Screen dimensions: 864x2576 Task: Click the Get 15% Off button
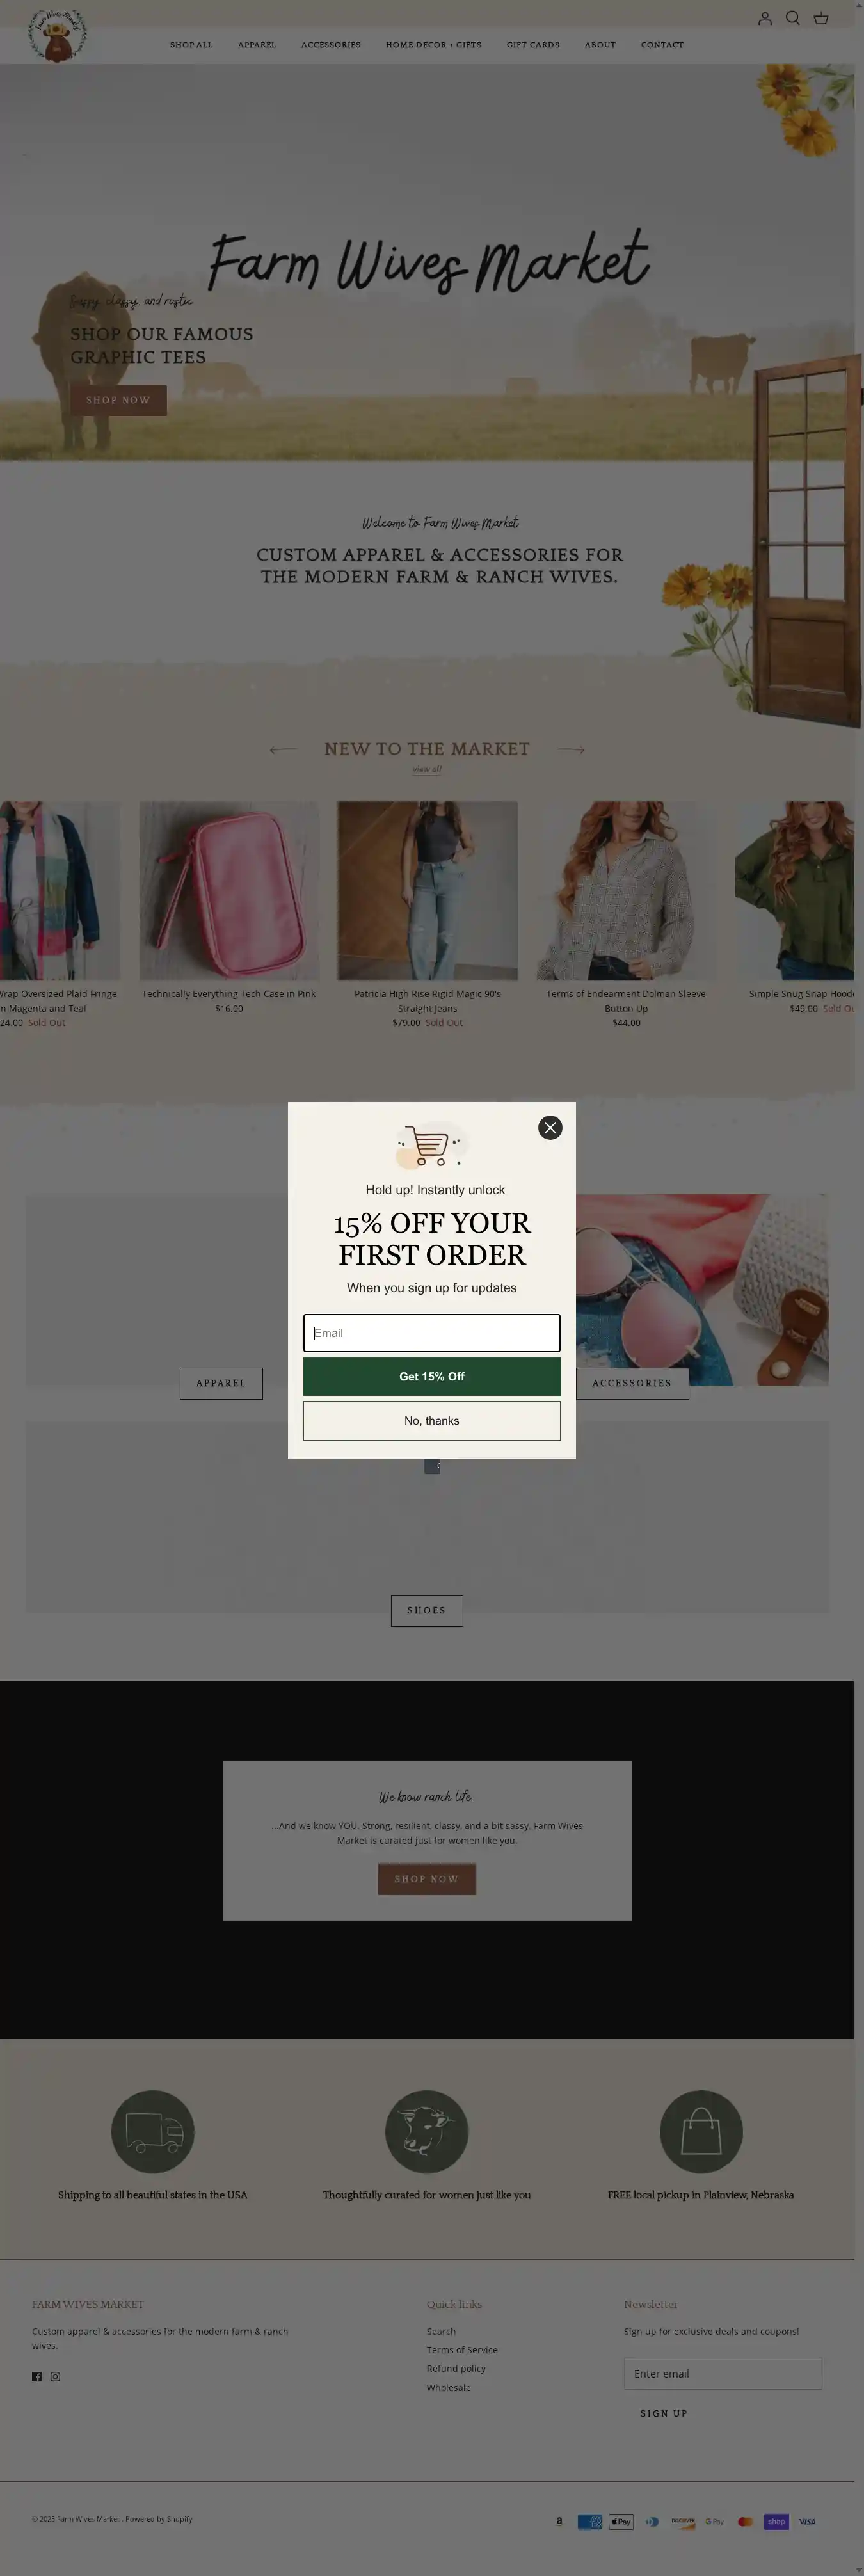[432, 1376]
